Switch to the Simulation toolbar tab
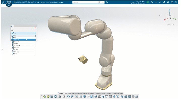 click(x=86, y=93)
